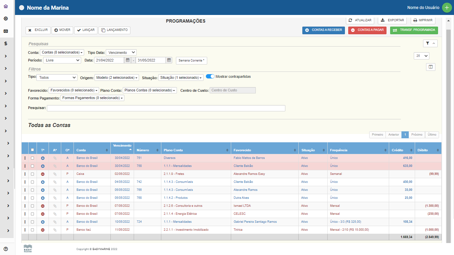Screen dimensions: 454x255
Task: Expand the Período Livre dropdown
Action: pyautogui.click(x=62, y=60)
